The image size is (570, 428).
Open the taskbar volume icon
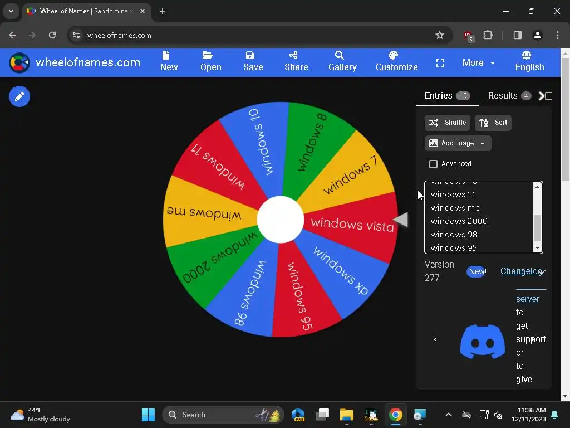[x=498, y=415]
